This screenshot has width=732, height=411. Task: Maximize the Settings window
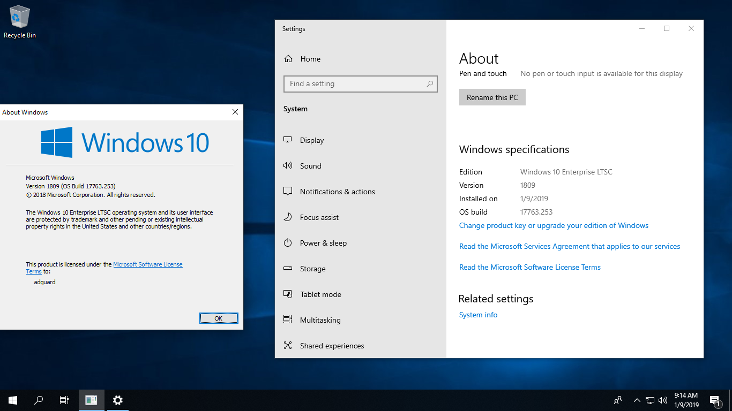click(667, 29)
